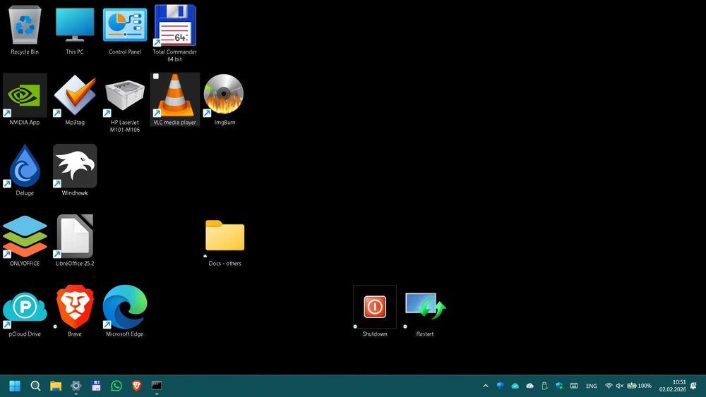Click the blue cube tray icon
706x397 pixels.
tap(501, 386)
